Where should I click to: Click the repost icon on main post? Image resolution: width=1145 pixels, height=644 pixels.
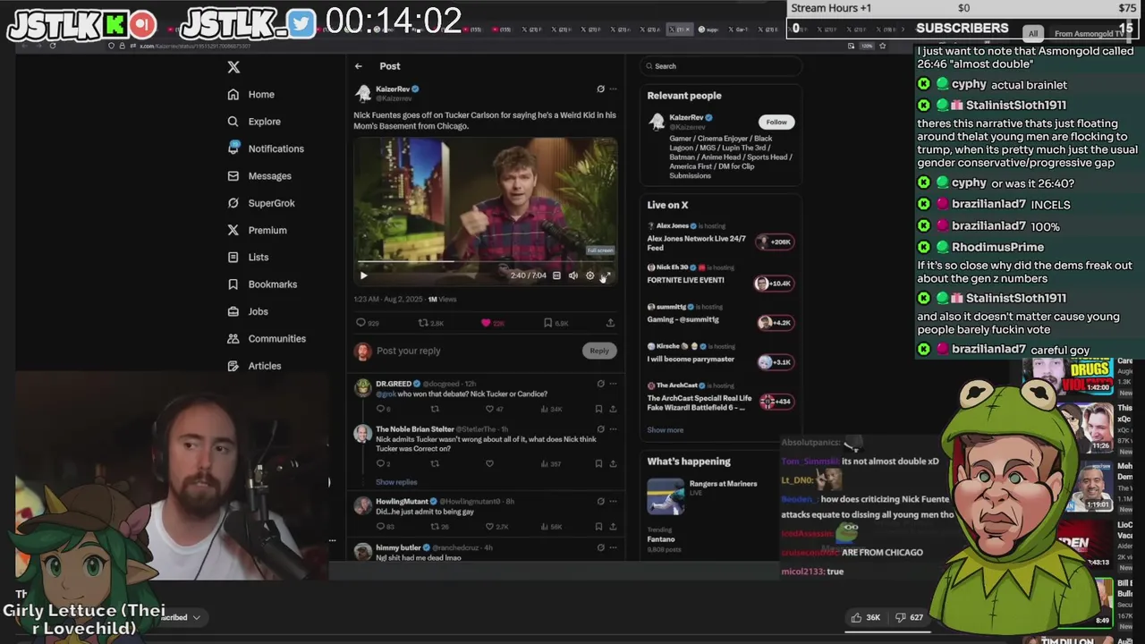pos(424,323)
